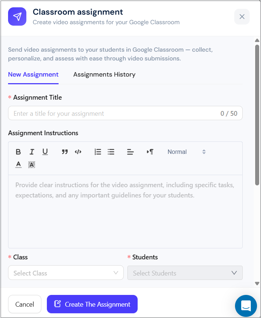This screenshot has height=318, width=261.
Task: Open the Select Students dropdown
Action: click(185, 273)
